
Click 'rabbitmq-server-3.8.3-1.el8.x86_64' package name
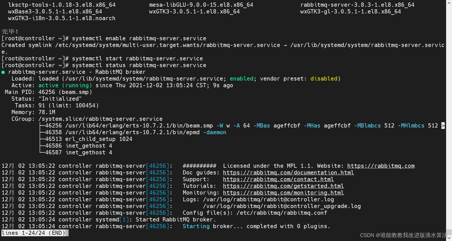pyautogui.click(x=357, y=5)
